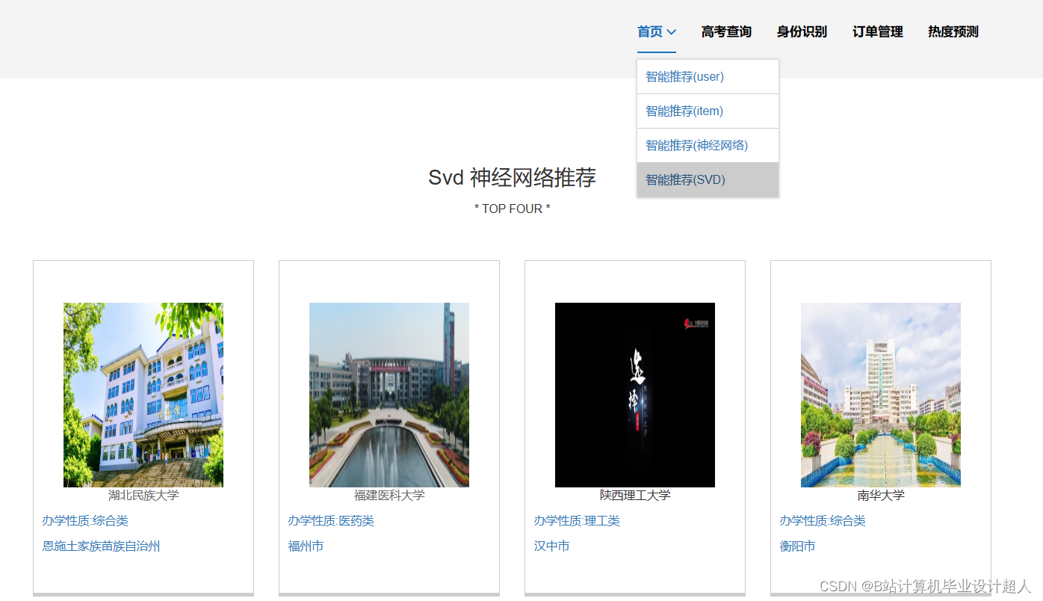Viewport: 1043px width, 601px height.
Task: Click the Svd 神经网络推荐 heading
Action: 512,178
